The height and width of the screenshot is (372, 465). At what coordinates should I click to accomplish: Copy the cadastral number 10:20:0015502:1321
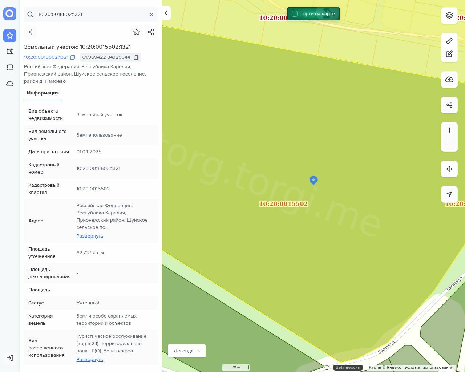(73, 57)
